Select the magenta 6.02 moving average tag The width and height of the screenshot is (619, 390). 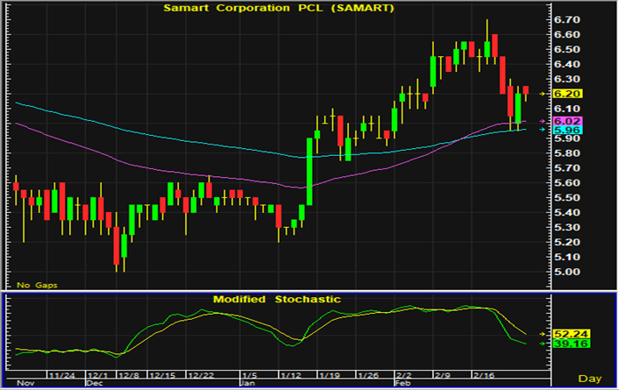pos(570,121)
